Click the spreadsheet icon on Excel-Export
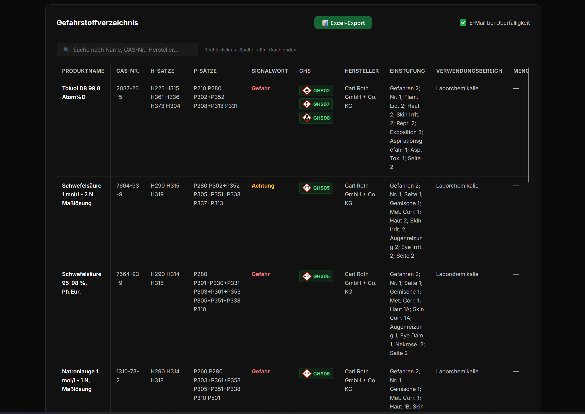The height and width of the screenshot is (414, 585). (x=325, y=23)
